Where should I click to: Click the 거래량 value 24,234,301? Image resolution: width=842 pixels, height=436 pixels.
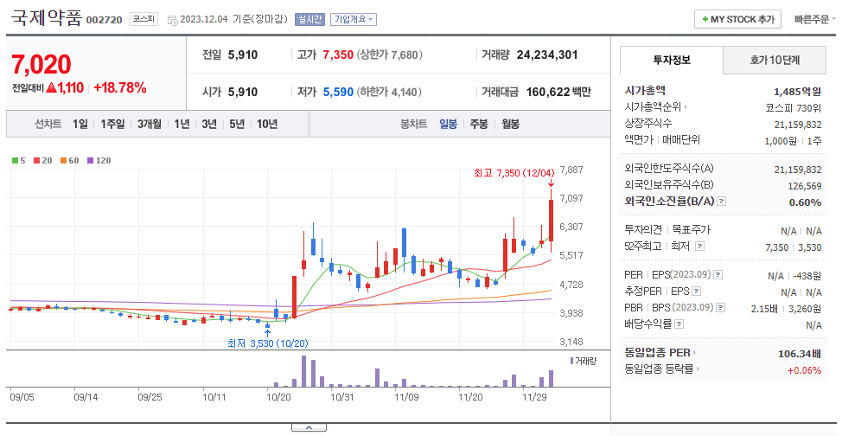[547, 54]
